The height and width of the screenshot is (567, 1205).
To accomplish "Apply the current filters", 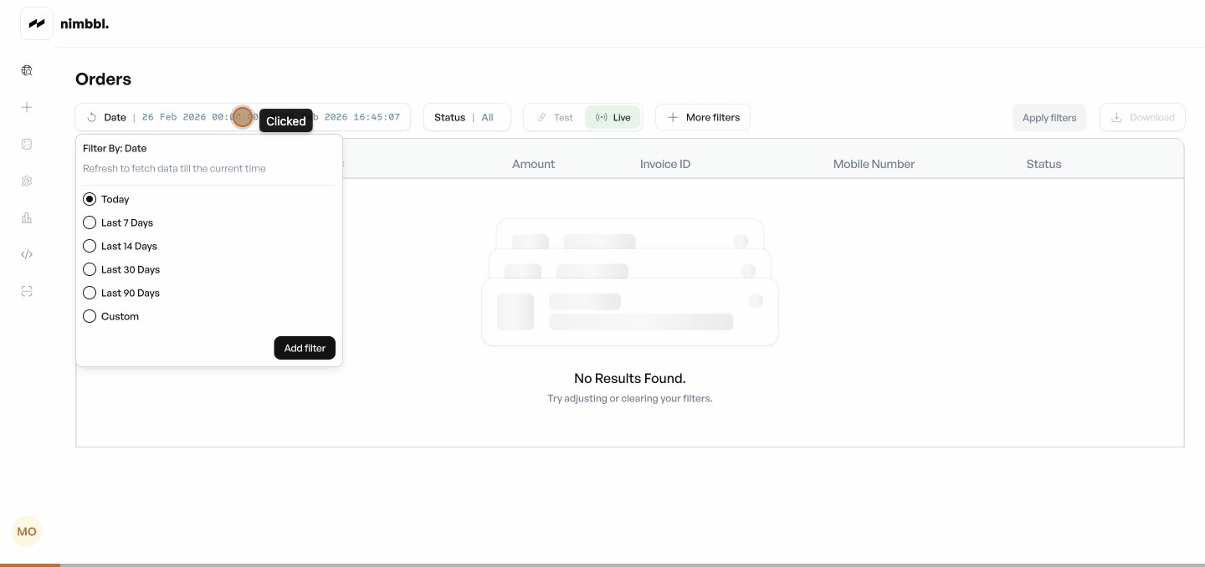I will tap(1049, 117).
